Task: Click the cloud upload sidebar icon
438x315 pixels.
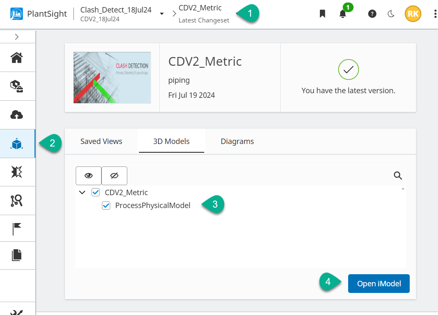Action: 17,115
